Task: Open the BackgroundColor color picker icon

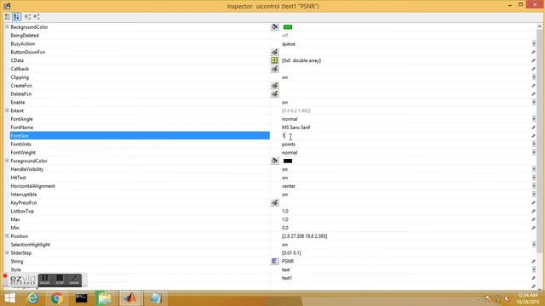Action: pyautogui.click(x=274, y=27)
